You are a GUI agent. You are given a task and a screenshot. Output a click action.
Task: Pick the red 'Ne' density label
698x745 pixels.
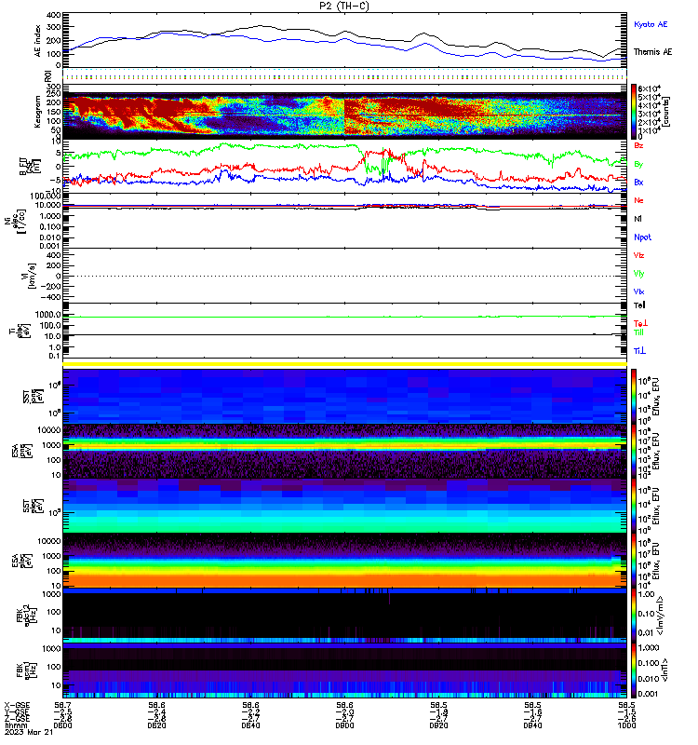pos(638,200)
